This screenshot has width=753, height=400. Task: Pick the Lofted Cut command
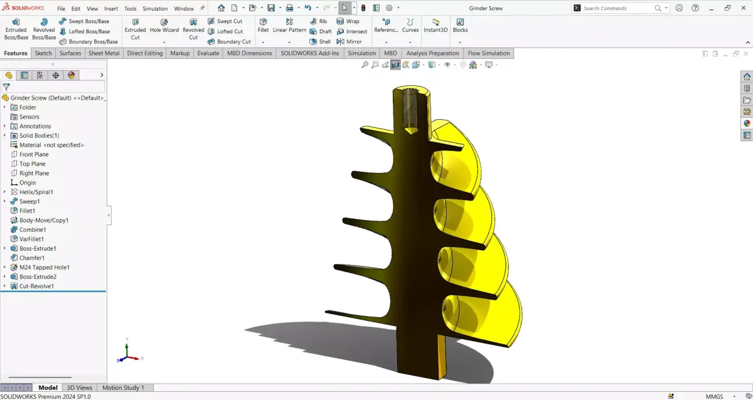click(225, 31)
